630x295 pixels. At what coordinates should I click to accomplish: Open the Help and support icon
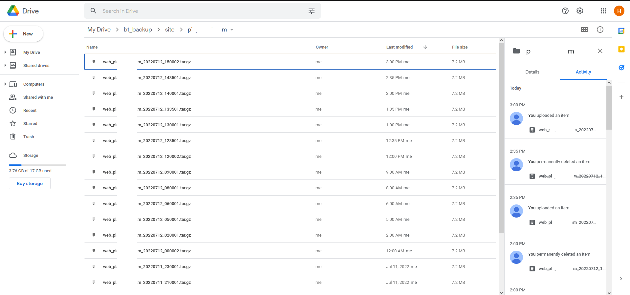(565, 11)
